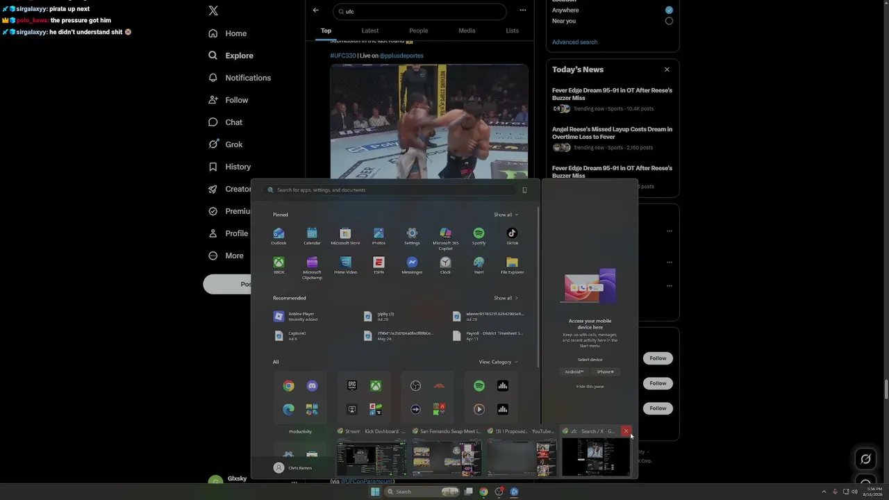Viewport: 889px width, 500px height.
Task: Switch to the People search tab
Action: [x=419, y=31]
